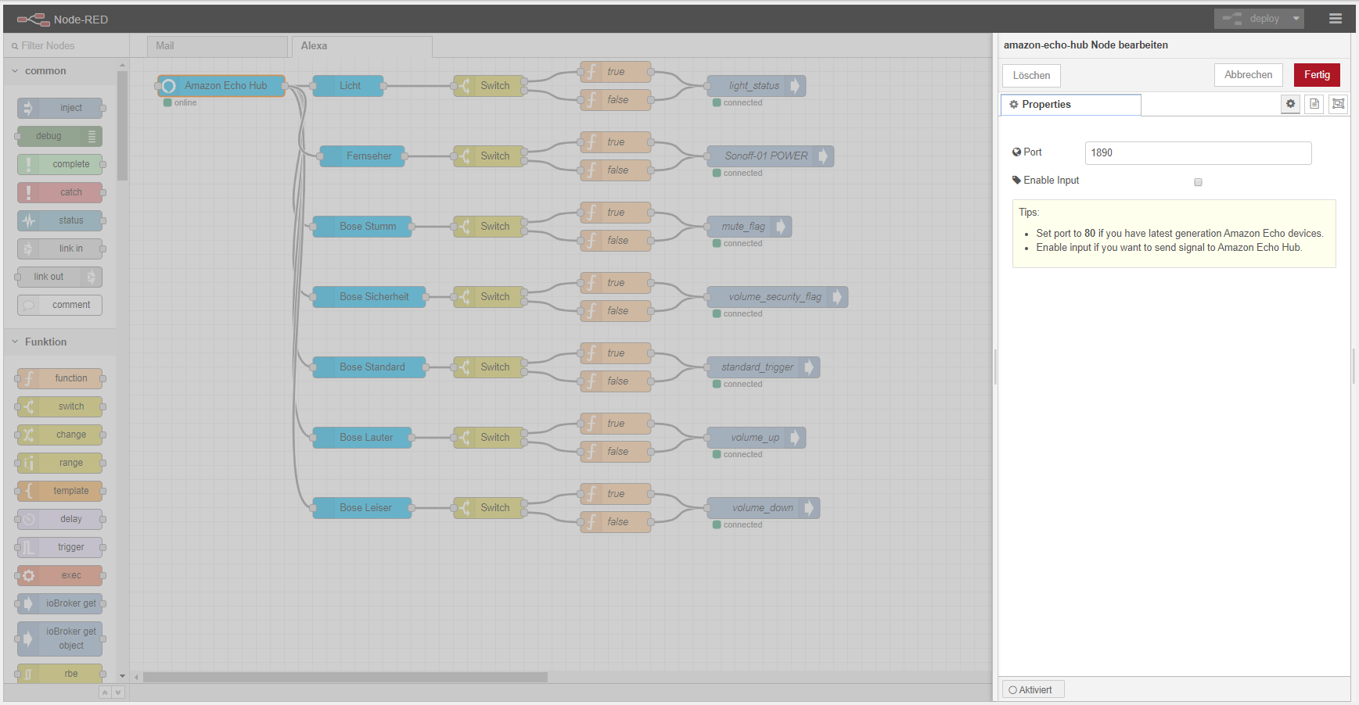Collapse all palette categories arrow

coord(105,692)
